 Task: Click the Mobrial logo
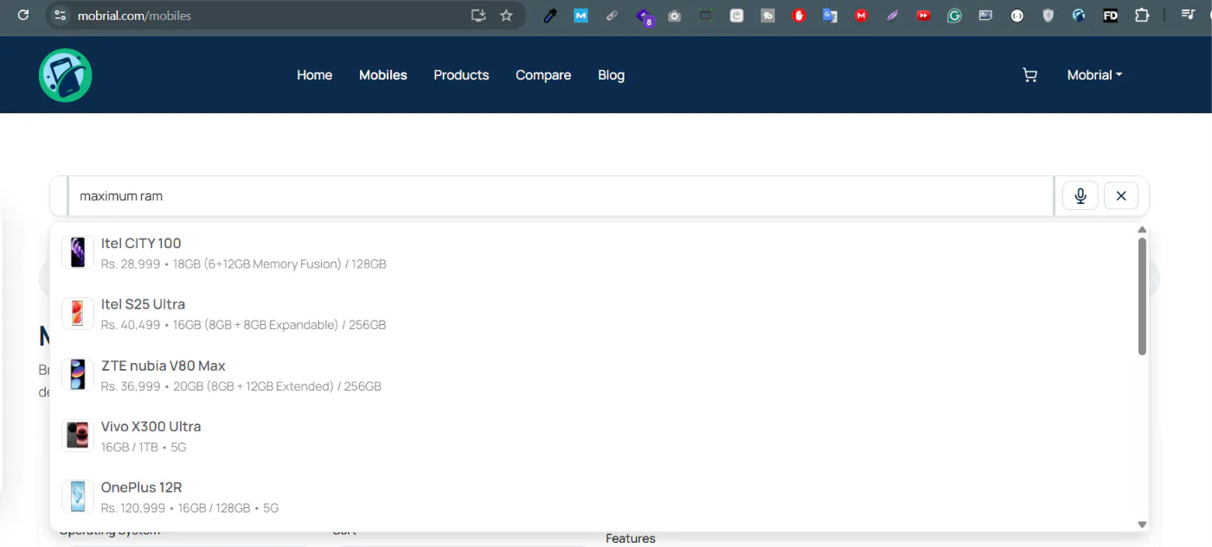tap(66, 75)
